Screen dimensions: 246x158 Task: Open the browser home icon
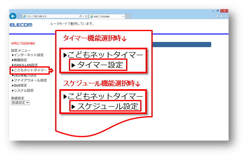217,16
